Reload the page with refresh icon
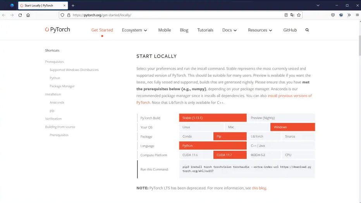The image size is (361, 203). tap(20, 15)
